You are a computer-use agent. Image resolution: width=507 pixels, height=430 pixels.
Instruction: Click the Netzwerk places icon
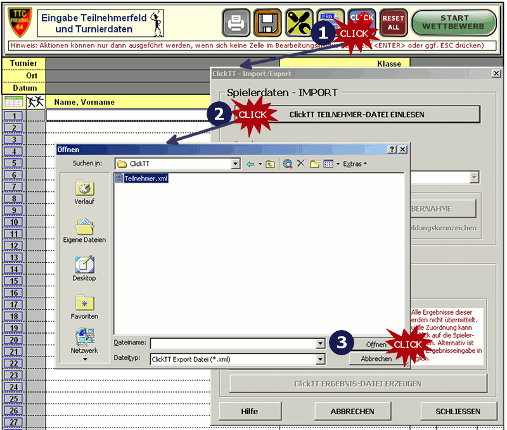tap(84, 341)
